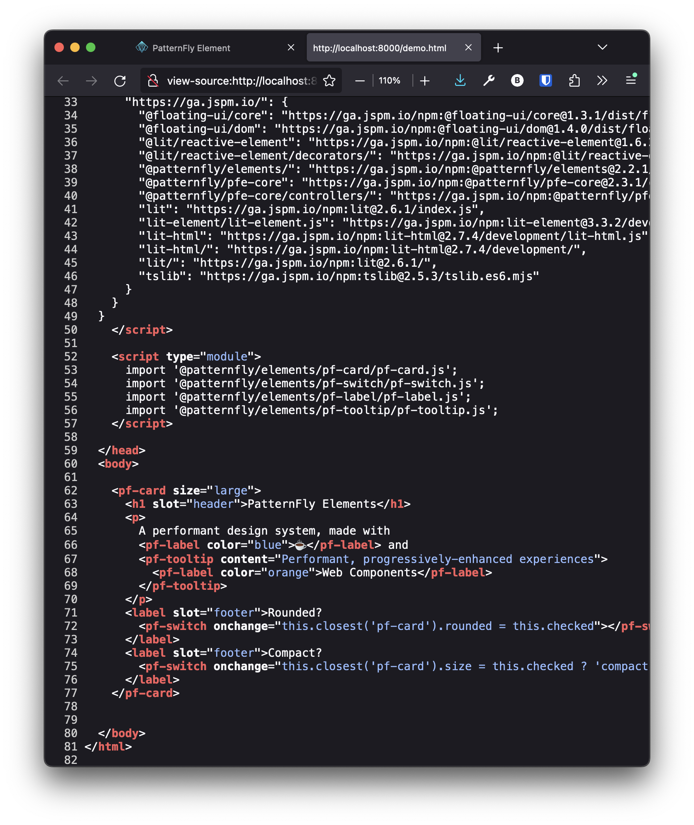Click the forward navigation arrow
Screen dimensions: 694x825
tap(91, 81)
